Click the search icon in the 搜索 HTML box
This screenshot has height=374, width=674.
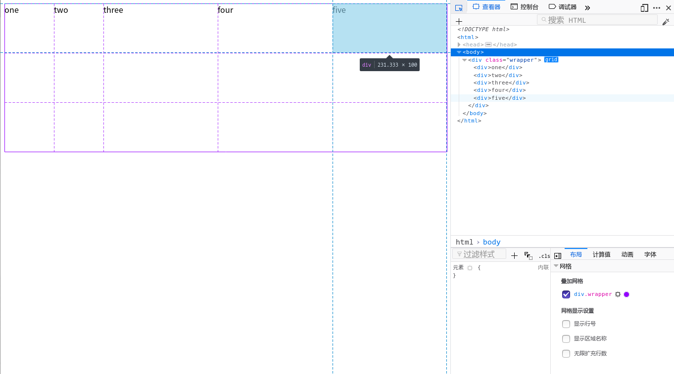[x=544, y=20]
